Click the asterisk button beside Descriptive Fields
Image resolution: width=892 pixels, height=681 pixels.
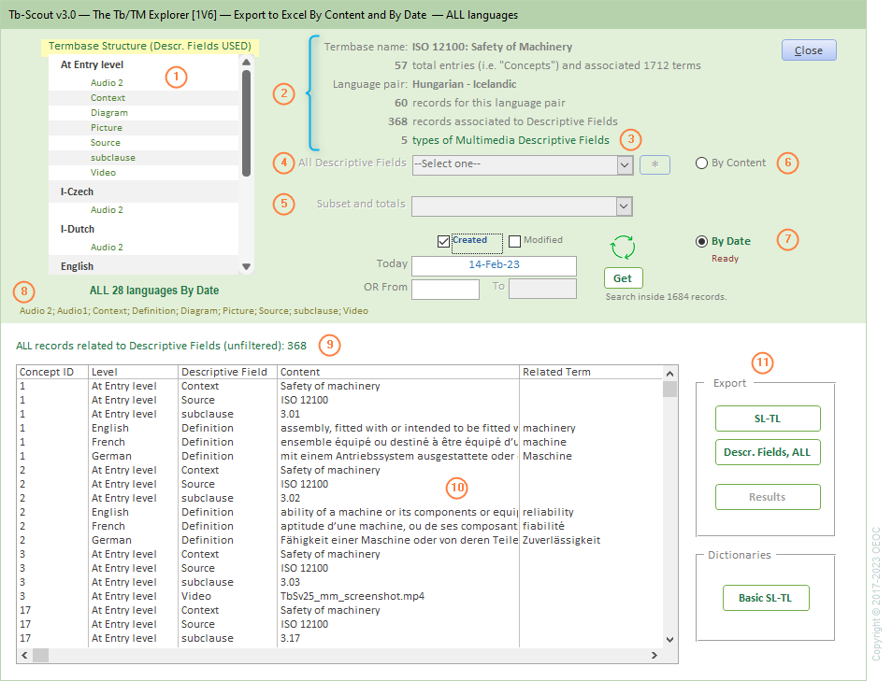(655, 164)
